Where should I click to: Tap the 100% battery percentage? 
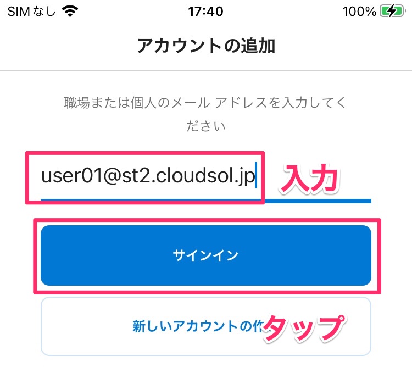[x=359, y=12]
